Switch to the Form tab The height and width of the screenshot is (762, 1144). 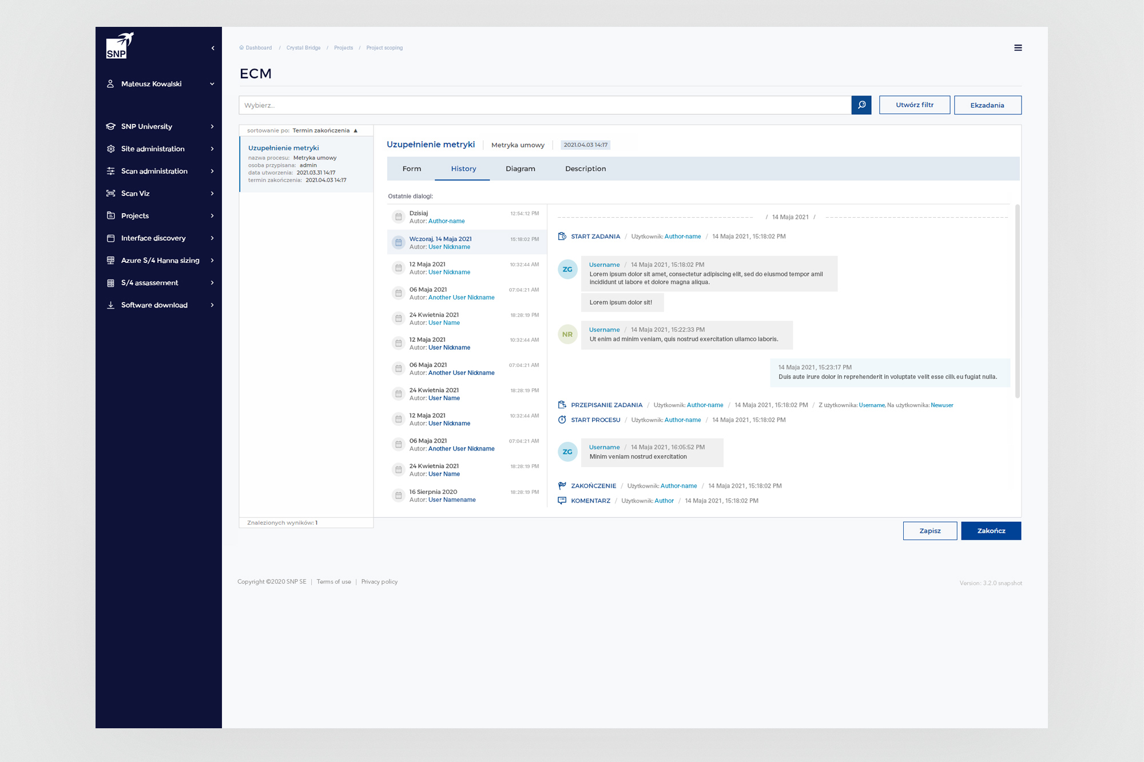pos(411,169)
